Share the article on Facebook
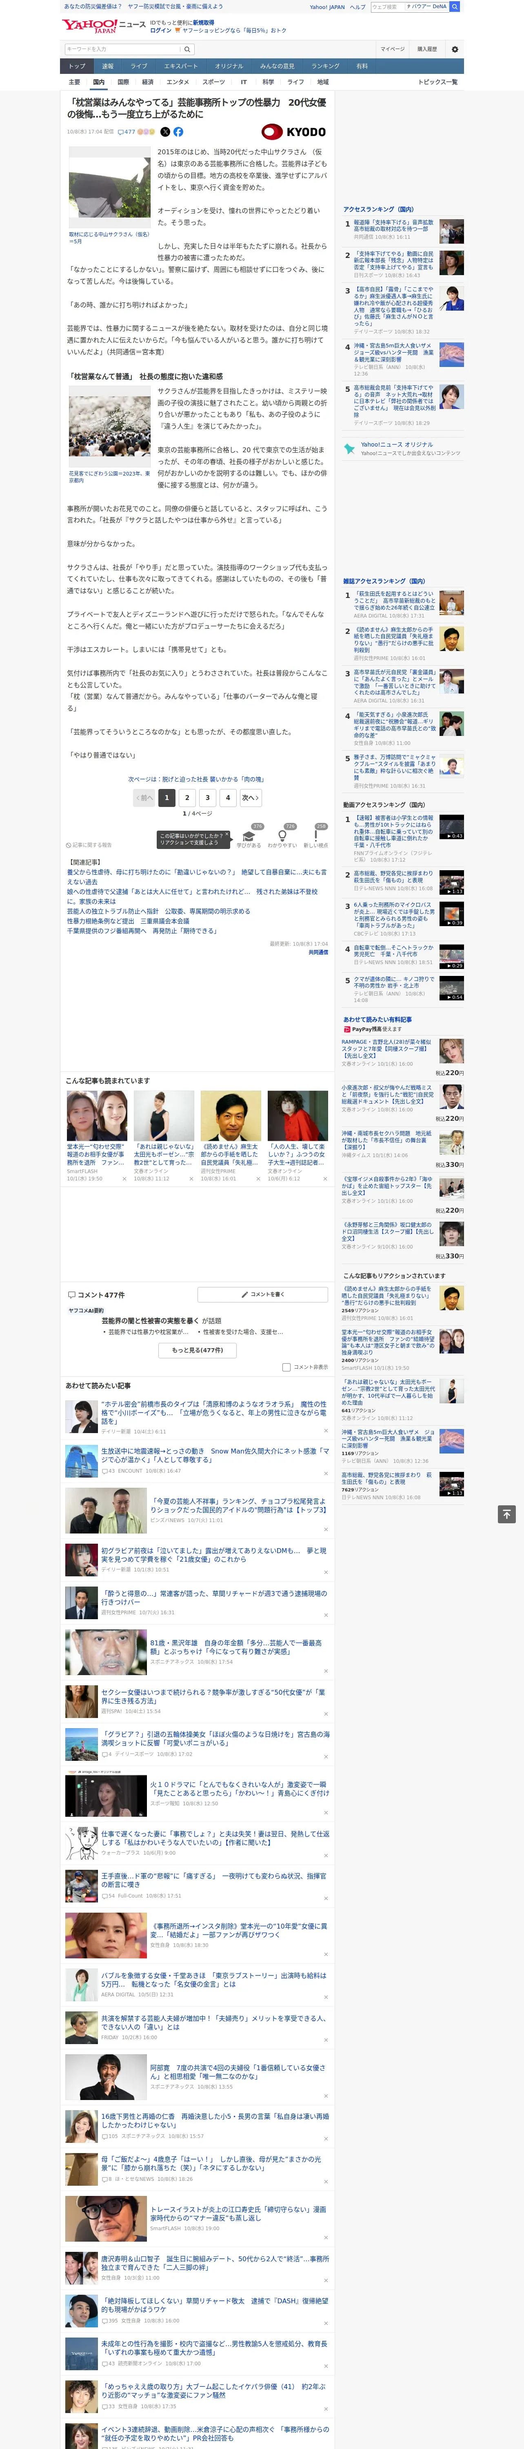 [x=178, y=132]
